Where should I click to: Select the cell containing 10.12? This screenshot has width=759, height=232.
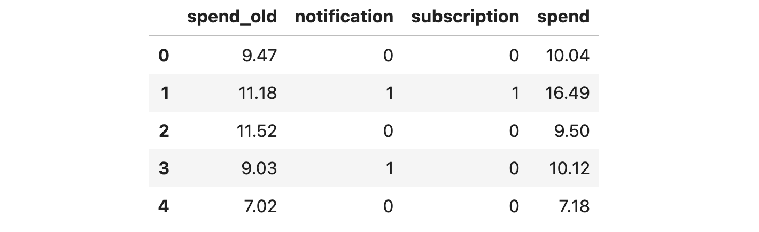(x=569, y=168)
